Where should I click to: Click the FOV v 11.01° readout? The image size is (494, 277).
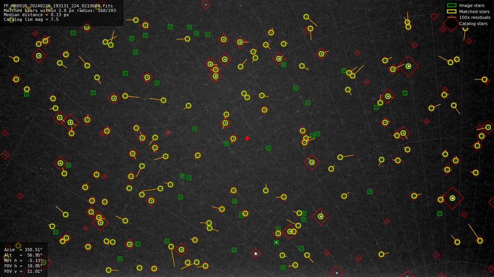pos(23,271)
